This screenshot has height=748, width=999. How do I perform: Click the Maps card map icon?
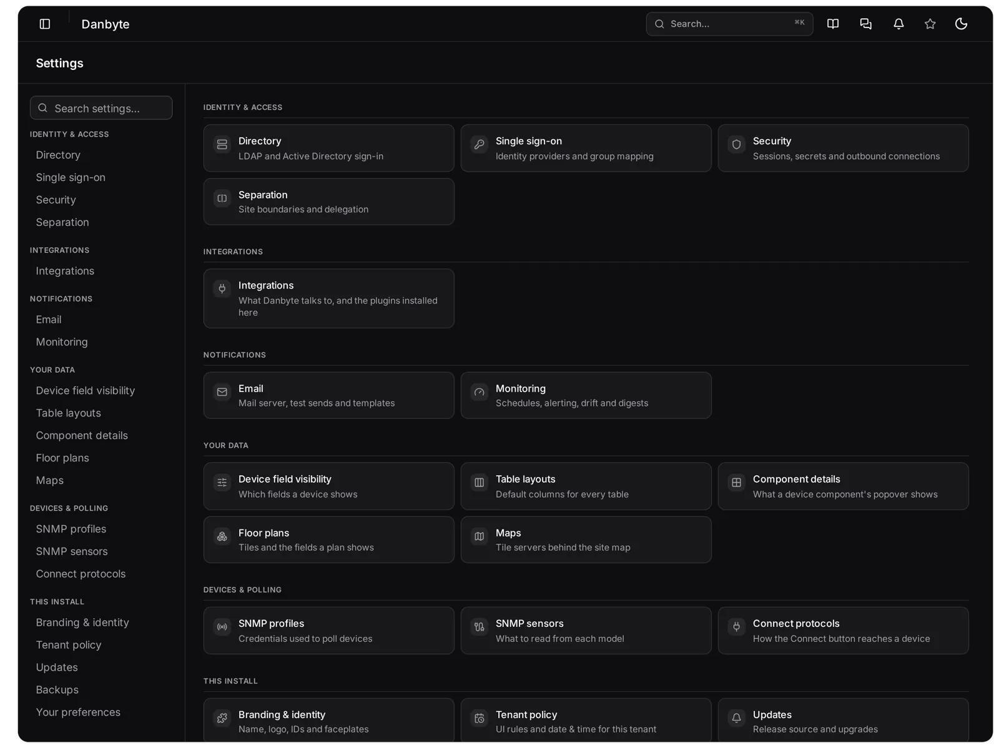(479, 536)
